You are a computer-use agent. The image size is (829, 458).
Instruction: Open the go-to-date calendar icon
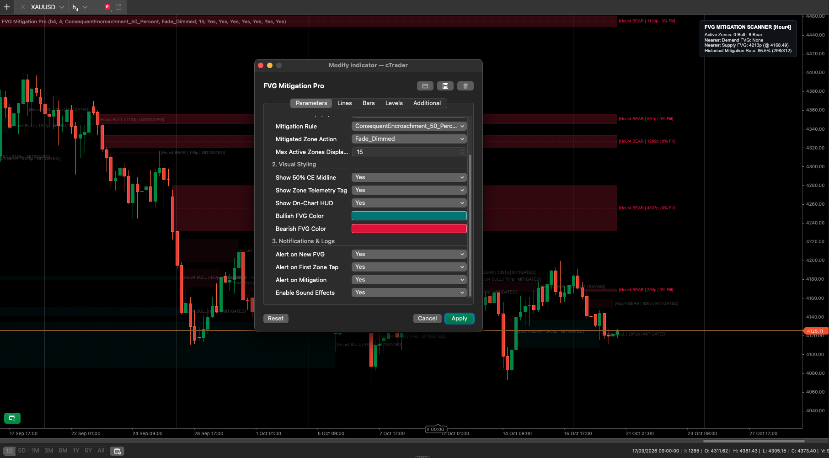[x=118, y=451]
